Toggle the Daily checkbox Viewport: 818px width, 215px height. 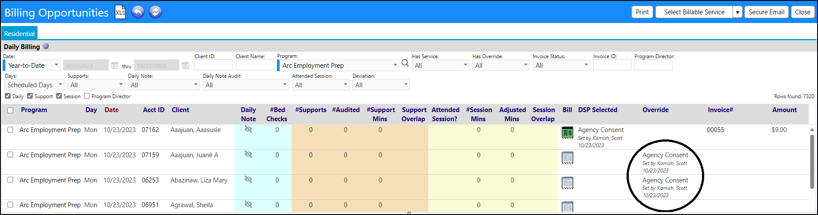(x=7, y=96)
